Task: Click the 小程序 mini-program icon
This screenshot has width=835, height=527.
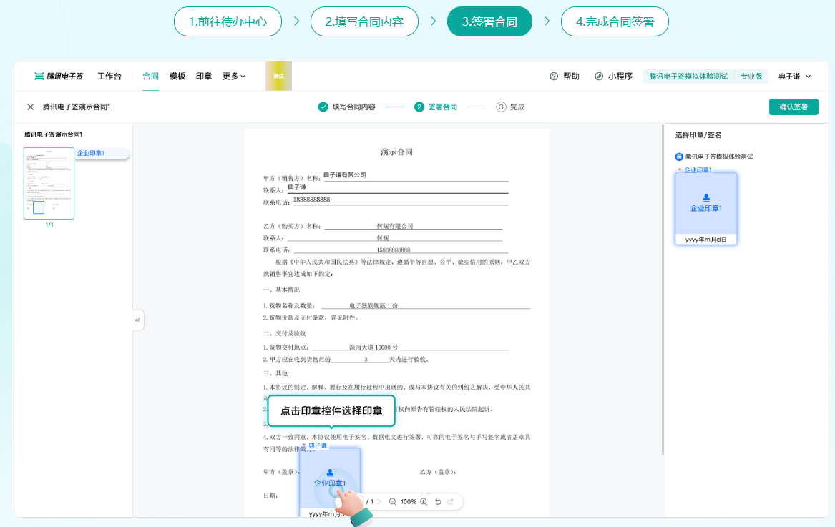Action: pos(599,76)
